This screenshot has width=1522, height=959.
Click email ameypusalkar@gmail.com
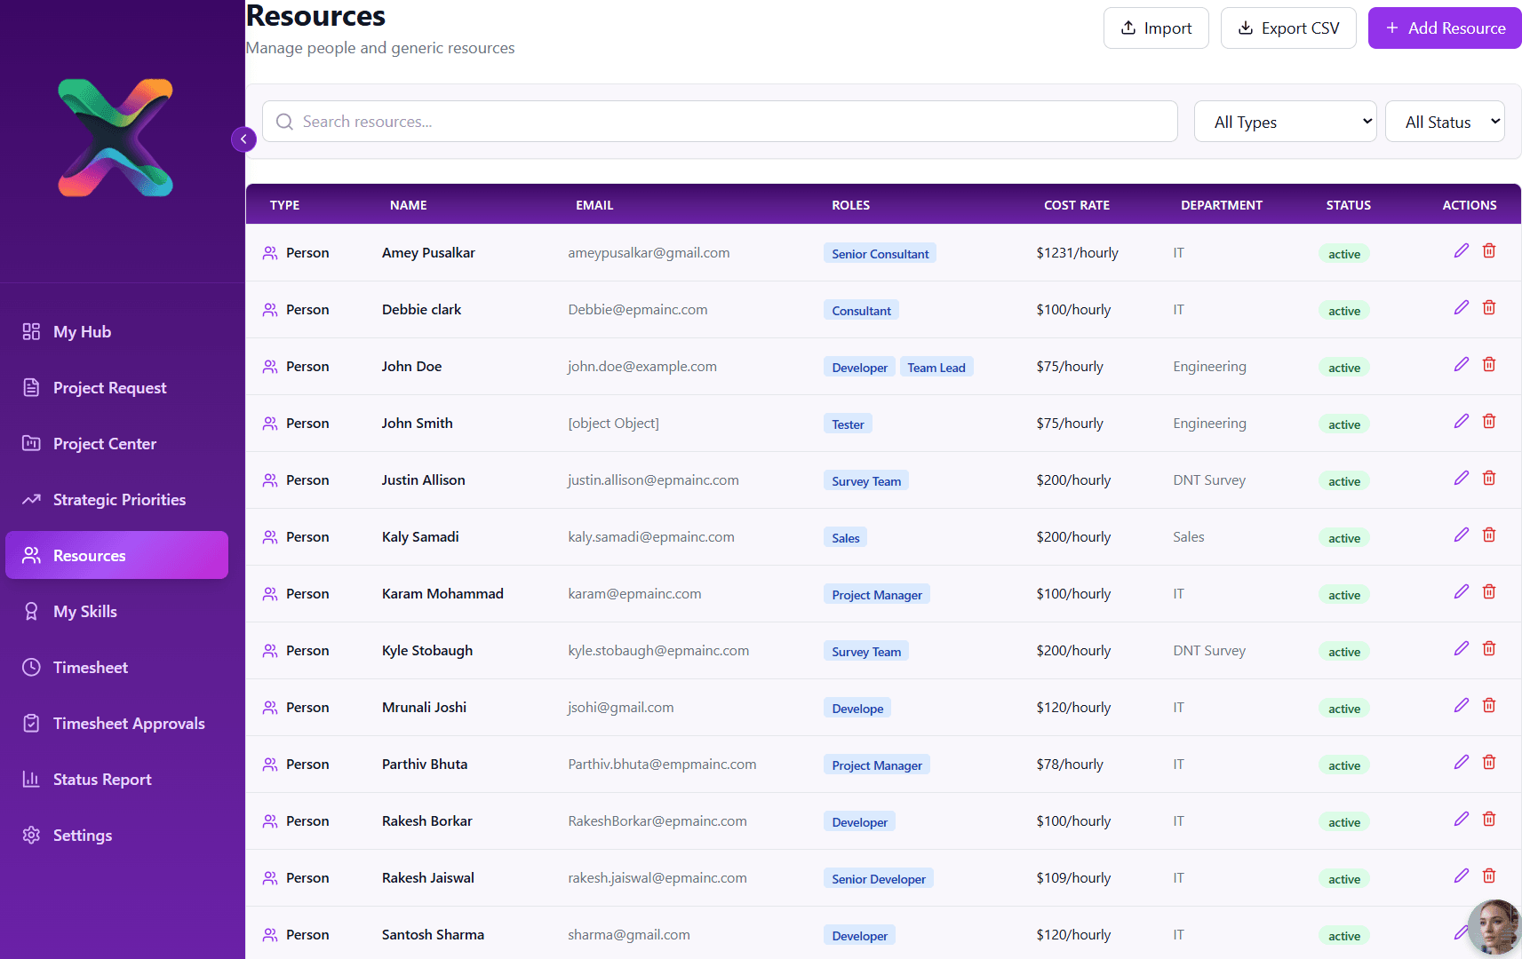(x=649, y=253)
